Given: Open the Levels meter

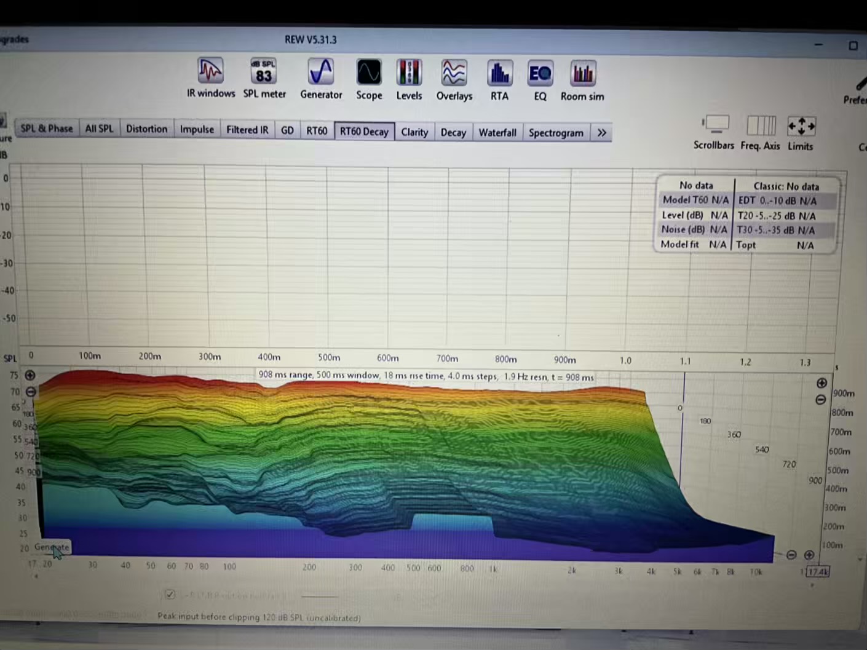Looking at the screenshot, I should 409,74.
